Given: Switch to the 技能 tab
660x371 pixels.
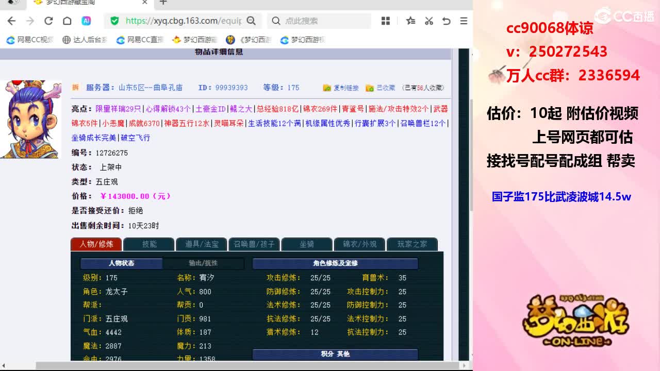Looking at the screenshot, I should point(149,244).
